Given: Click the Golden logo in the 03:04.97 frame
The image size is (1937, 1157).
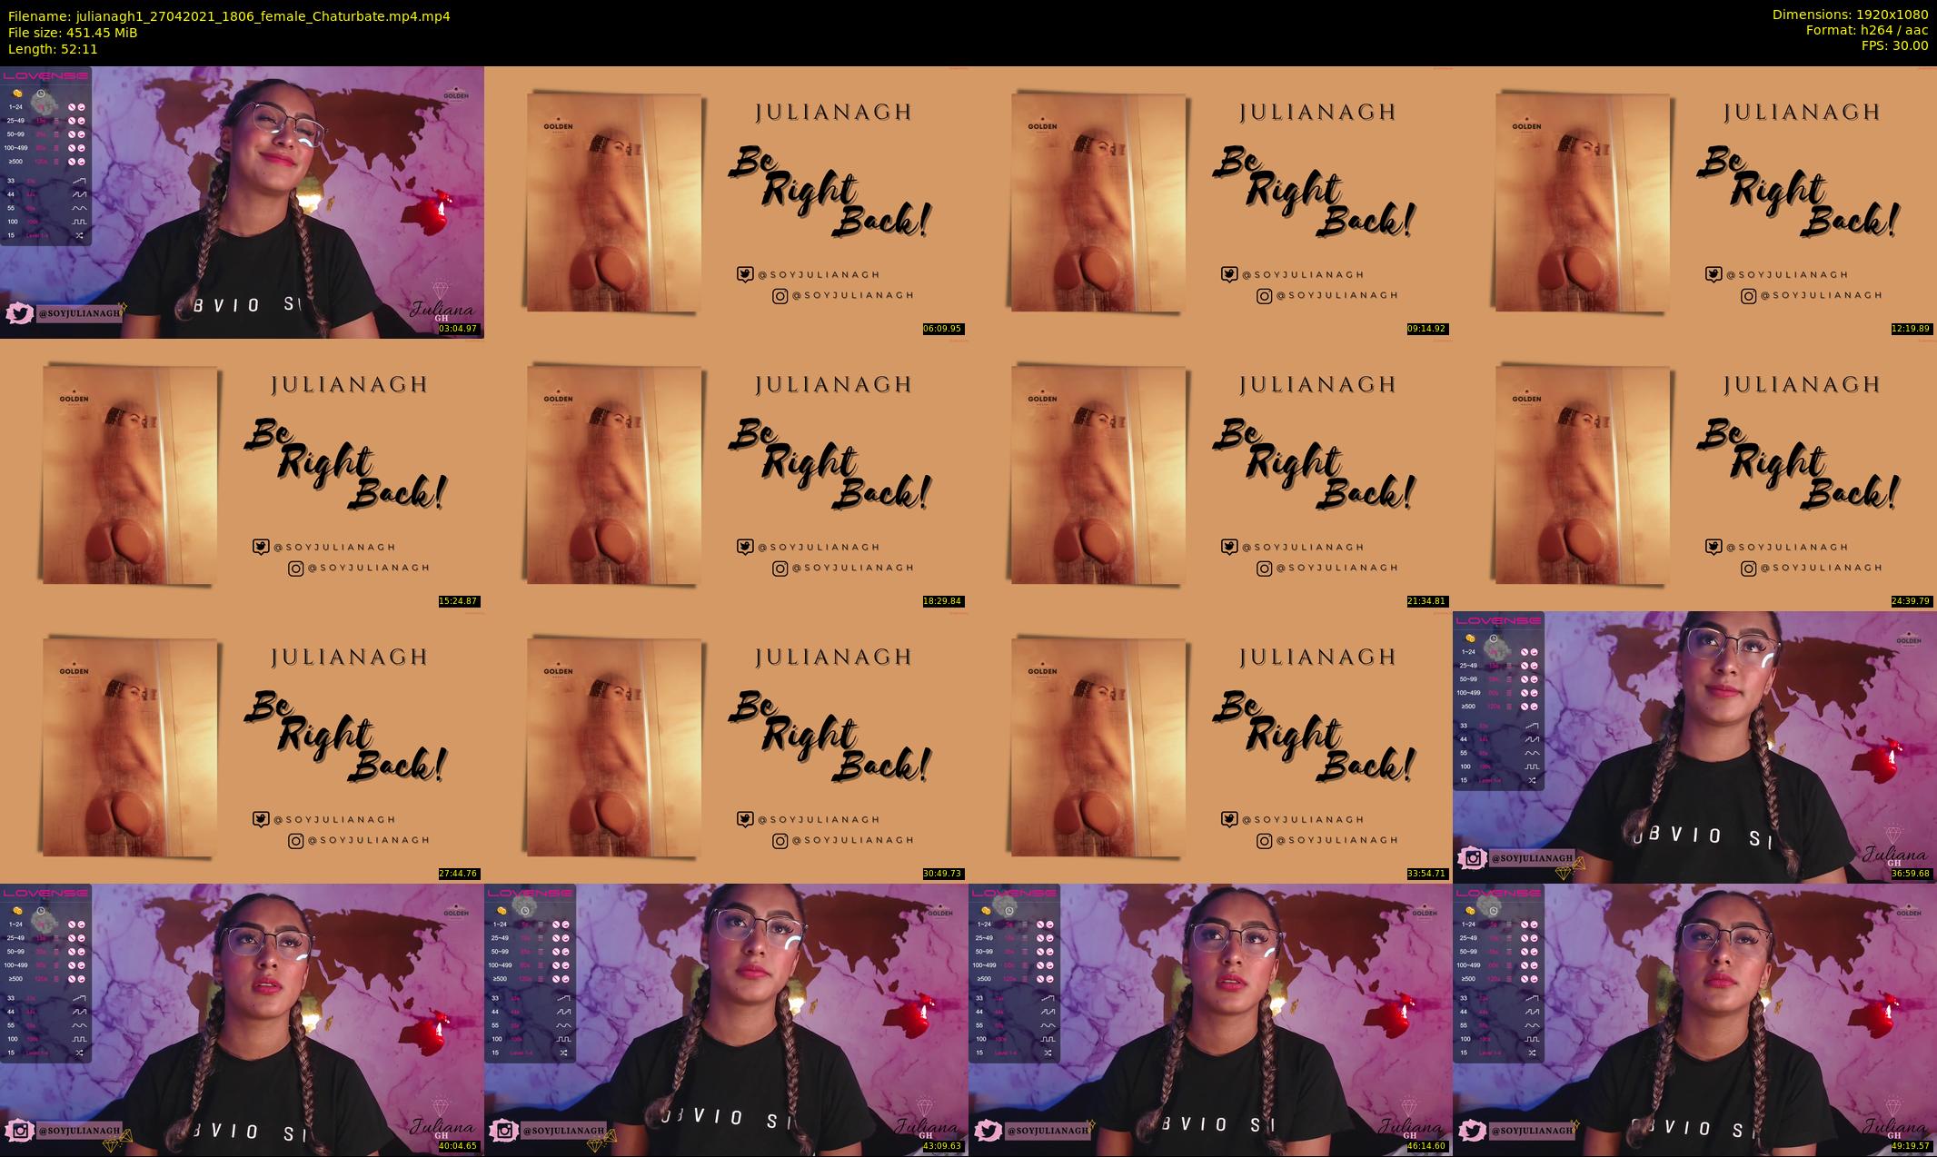Looking at the screenshot, I should (x=455, y=94).
